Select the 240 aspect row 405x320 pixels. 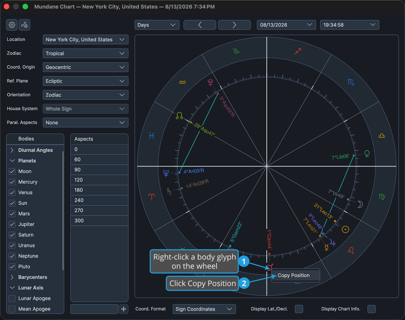(100, 200)
